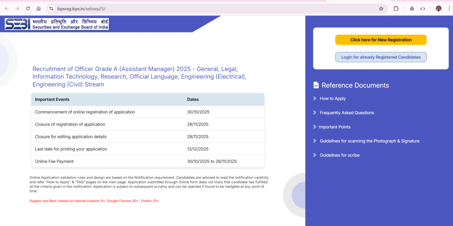Click the document icon beside Reference Documents
The image size is (453, 226).
(316, 85)
